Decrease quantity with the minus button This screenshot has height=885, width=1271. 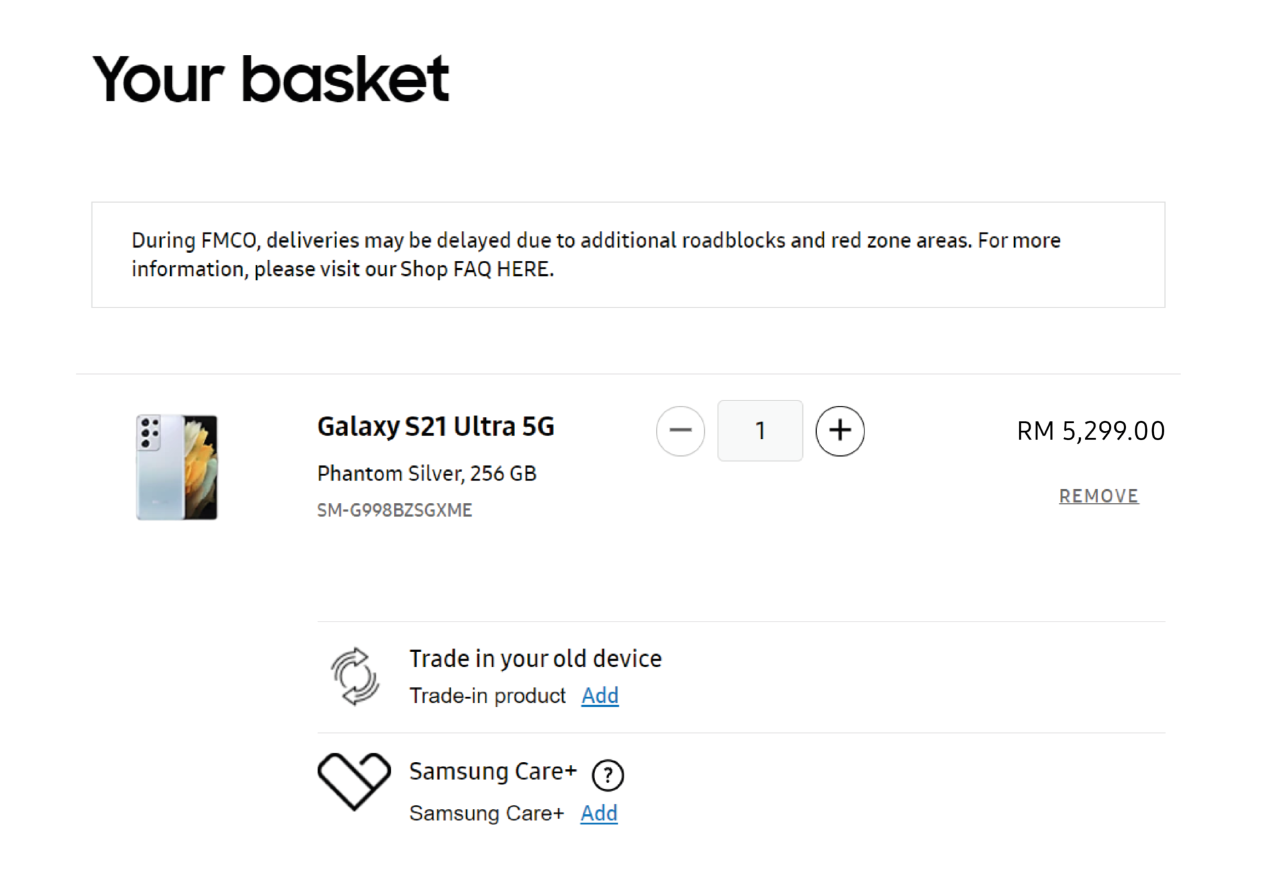tap(680, 431)
